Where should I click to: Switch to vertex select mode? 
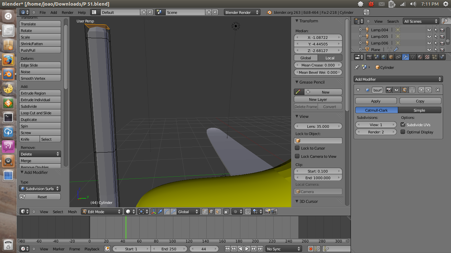pyautogui.click(x=205, y=212)
